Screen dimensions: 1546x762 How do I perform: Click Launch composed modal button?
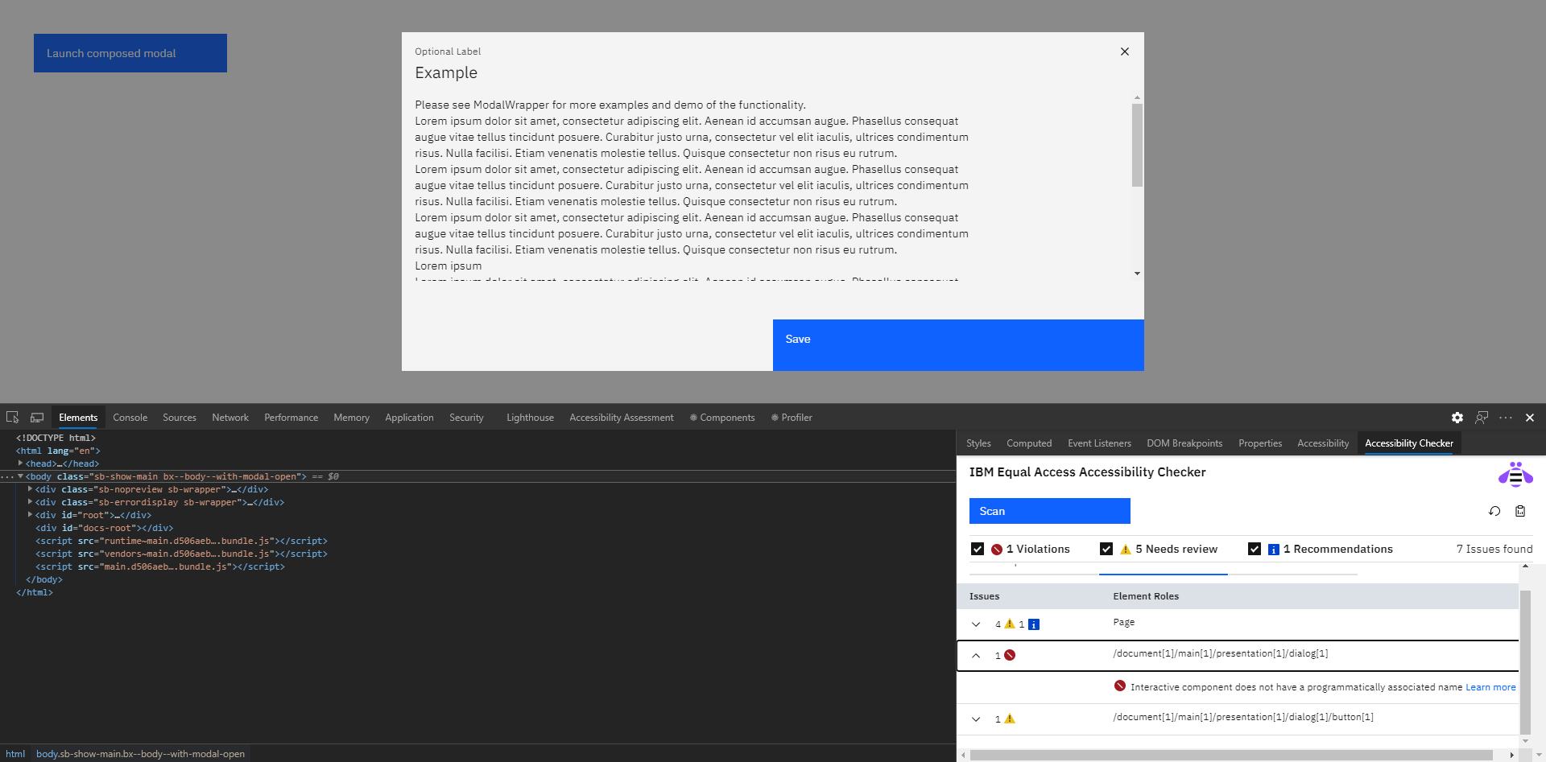tap(130, 53)
